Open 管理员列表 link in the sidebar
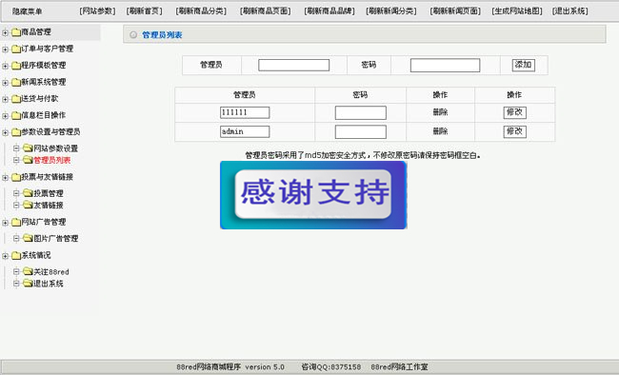The image size is (619, 375). pyautogui.click(x=51, y=160)
